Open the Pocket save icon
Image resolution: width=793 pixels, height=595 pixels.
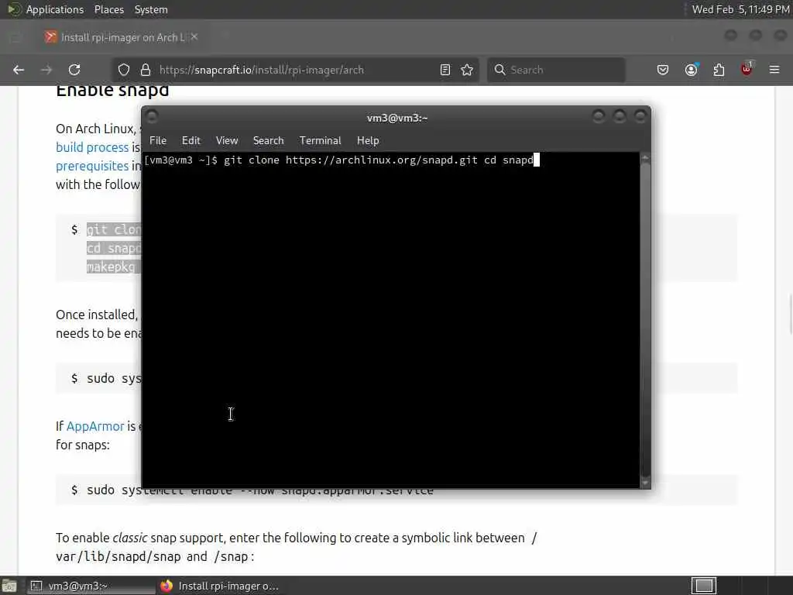point(663,70)
